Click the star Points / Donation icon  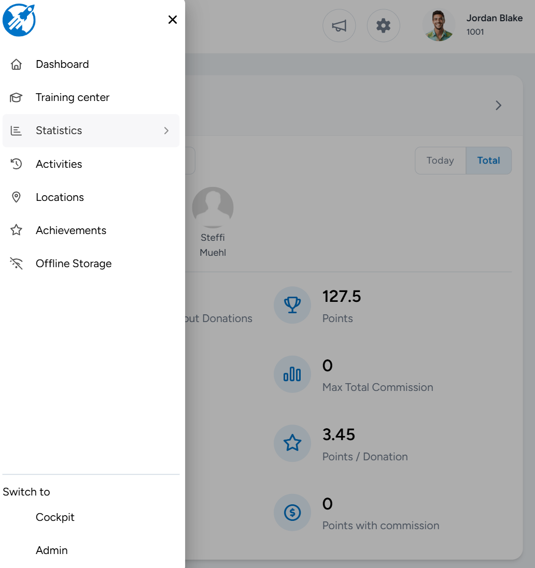point(292,443)
